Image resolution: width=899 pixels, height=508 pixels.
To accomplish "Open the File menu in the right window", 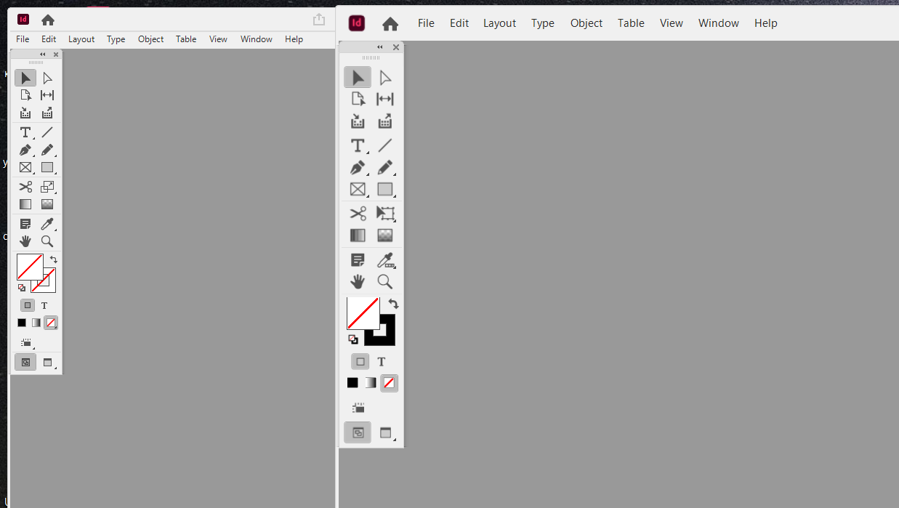I will (426, 23).
